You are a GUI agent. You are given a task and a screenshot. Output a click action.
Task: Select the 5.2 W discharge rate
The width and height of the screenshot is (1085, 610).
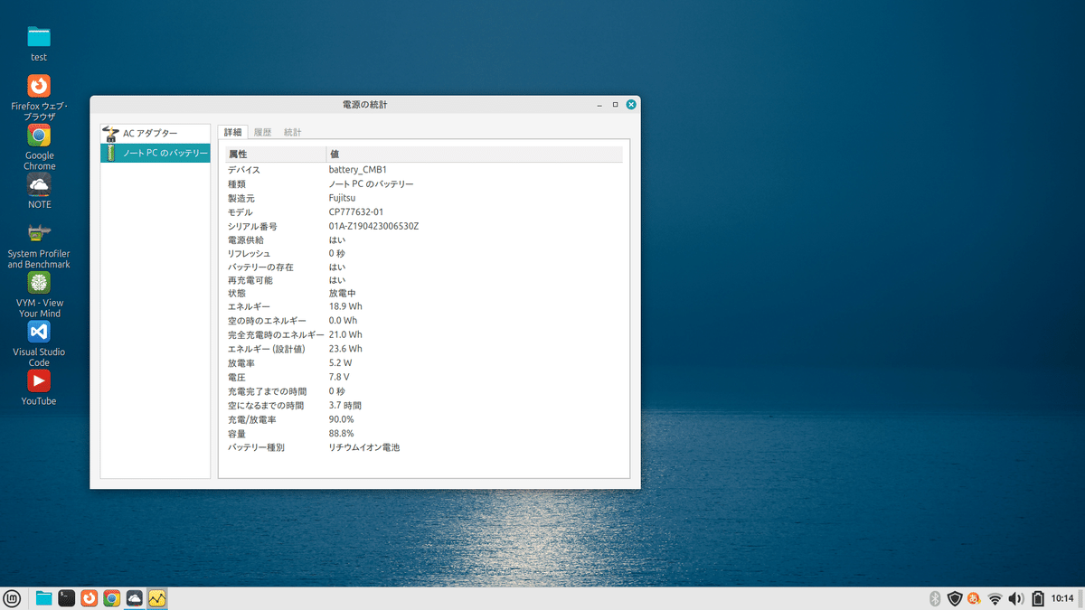coord(341,363)
